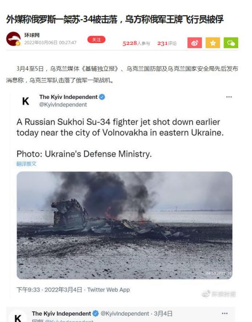The height and width of the screenshot is (322, 252).
Task: Save article with the yellow star icon
Action: click(x=213, y=43)
